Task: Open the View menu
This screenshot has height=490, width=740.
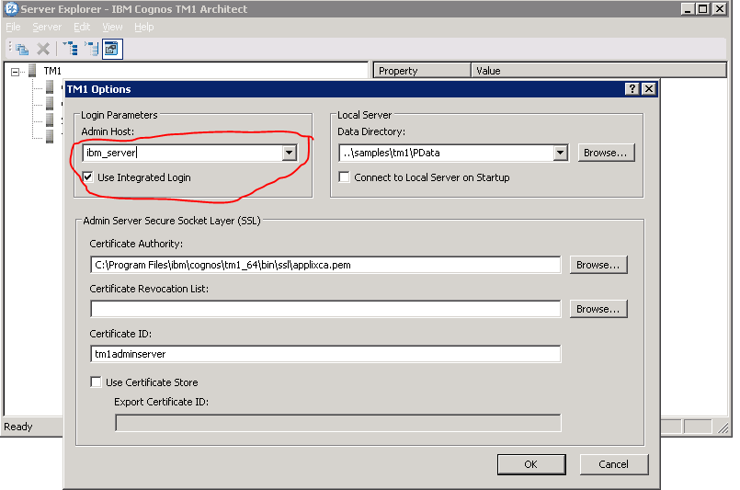Action: point(112,27)
